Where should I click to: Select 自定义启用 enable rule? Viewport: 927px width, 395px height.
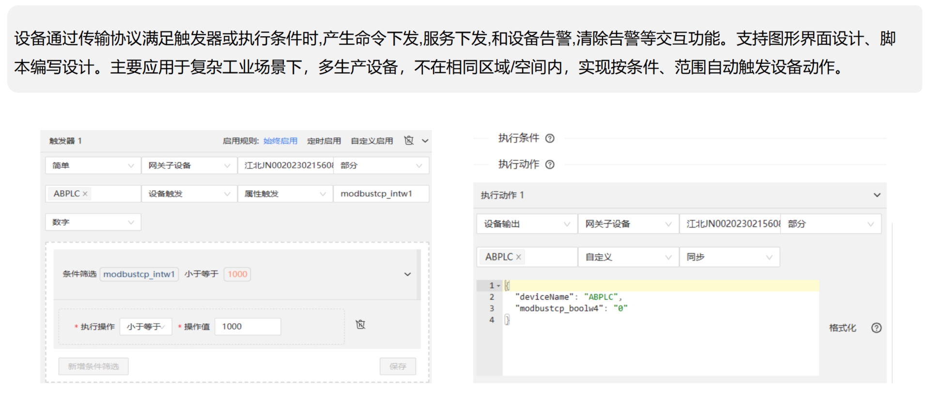pos(371,141)
